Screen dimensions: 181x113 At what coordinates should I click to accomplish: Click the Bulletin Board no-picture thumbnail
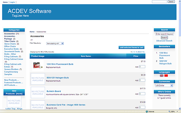[38, 93]
